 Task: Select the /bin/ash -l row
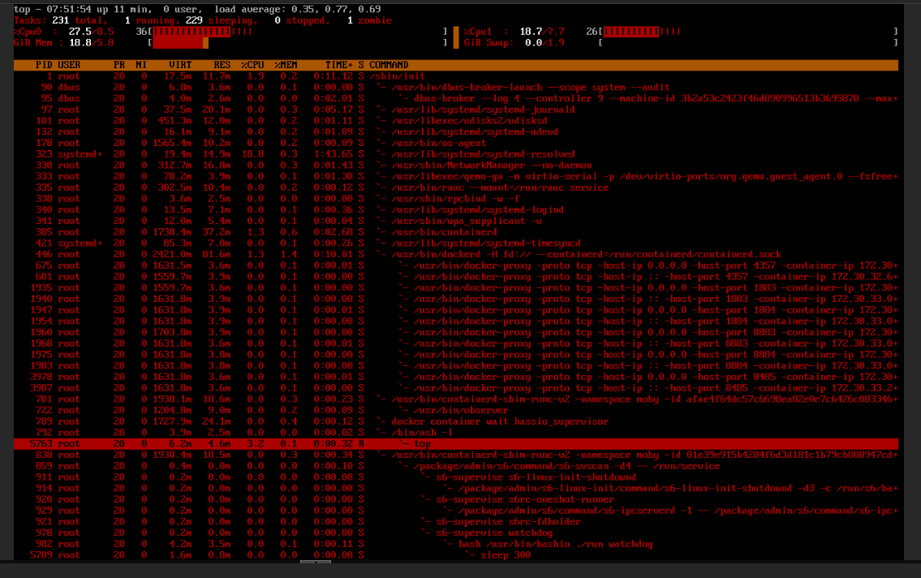coord(456,433)
